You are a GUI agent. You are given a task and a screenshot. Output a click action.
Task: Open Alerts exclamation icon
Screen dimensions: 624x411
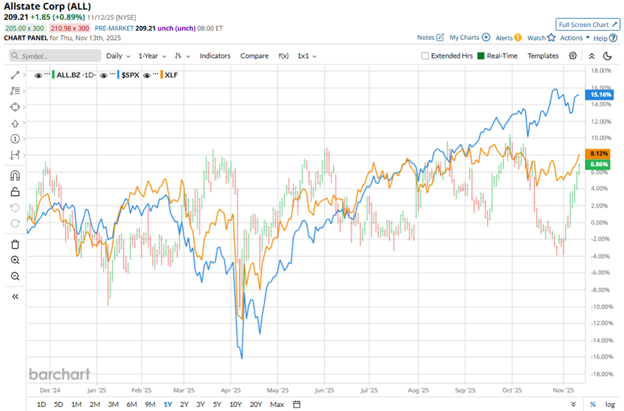point(518,38)
